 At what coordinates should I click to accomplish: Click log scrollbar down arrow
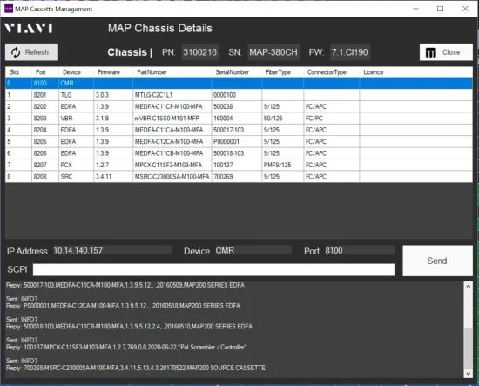[x=468, y=373]
